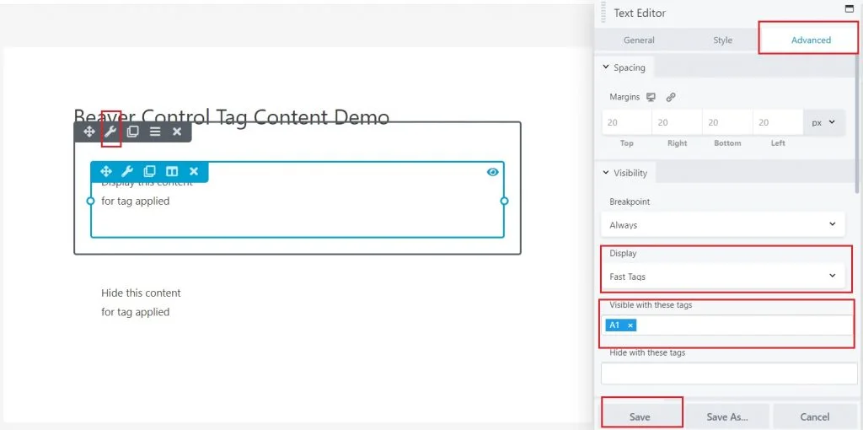This screenshot has width=863, height=430.
Task: Click the blue module move handle icon
Action: coord(105,171)
